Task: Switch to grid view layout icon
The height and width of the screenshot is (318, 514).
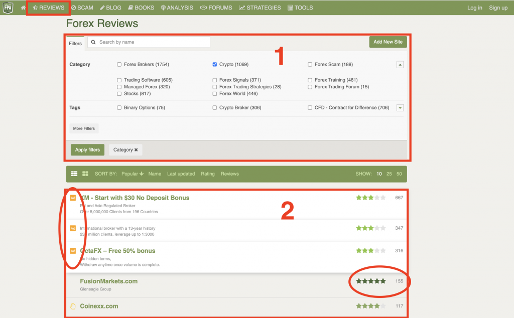Action: pyautogui.click(x=85, y=174)
